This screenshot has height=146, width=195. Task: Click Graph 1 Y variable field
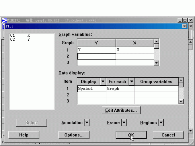(x=96, y=50)
